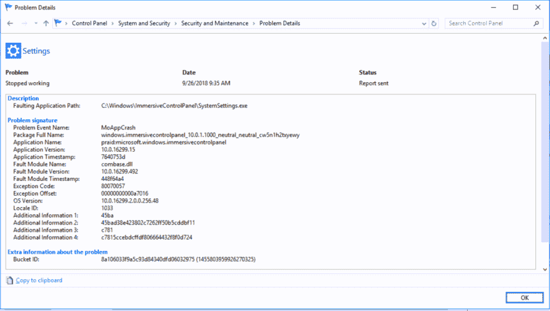Expand chevron after System and Security
Image resolution: width=550 pixels, height=311 pixels.
click(175, 24)
